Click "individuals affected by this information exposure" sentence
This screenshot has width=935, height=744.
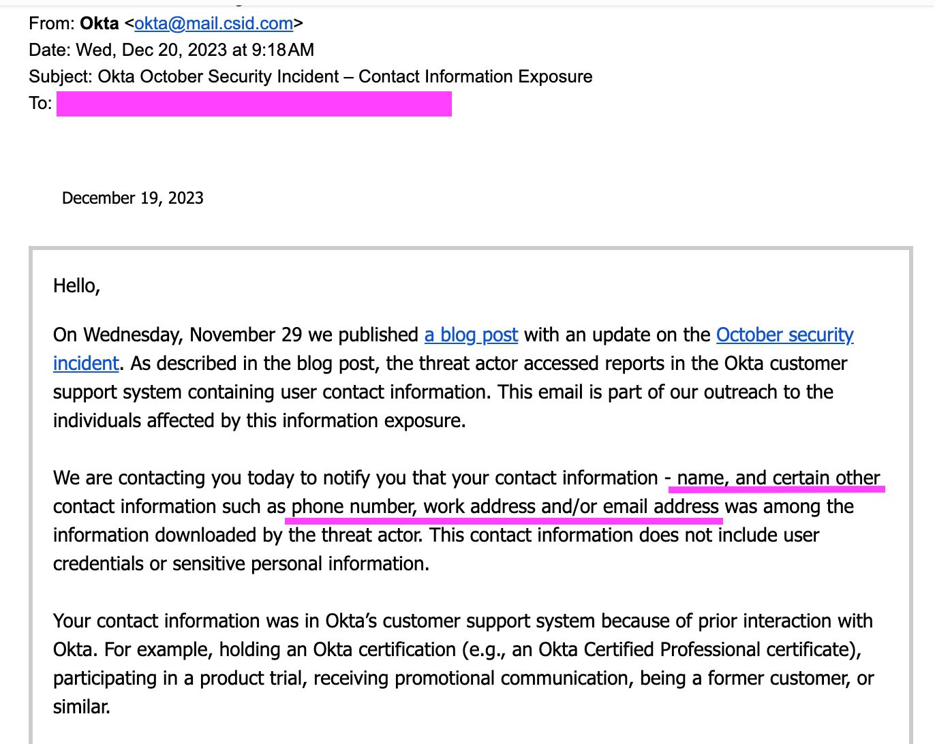259,420
